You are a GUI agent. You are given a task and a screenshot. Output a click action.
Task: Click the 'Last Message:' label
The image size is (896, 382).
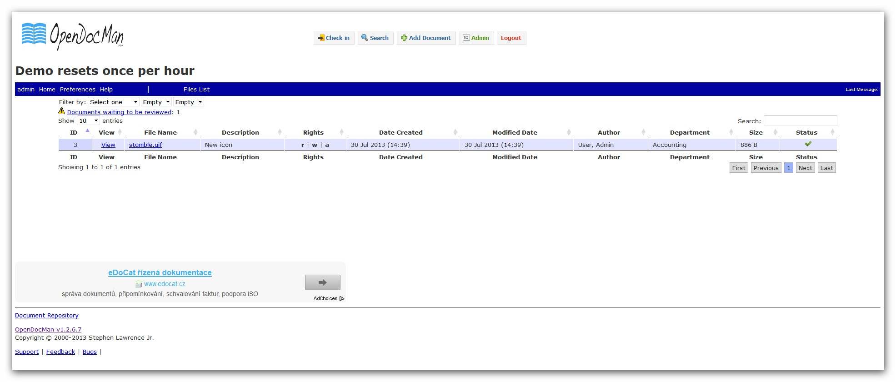click(861, 89)
